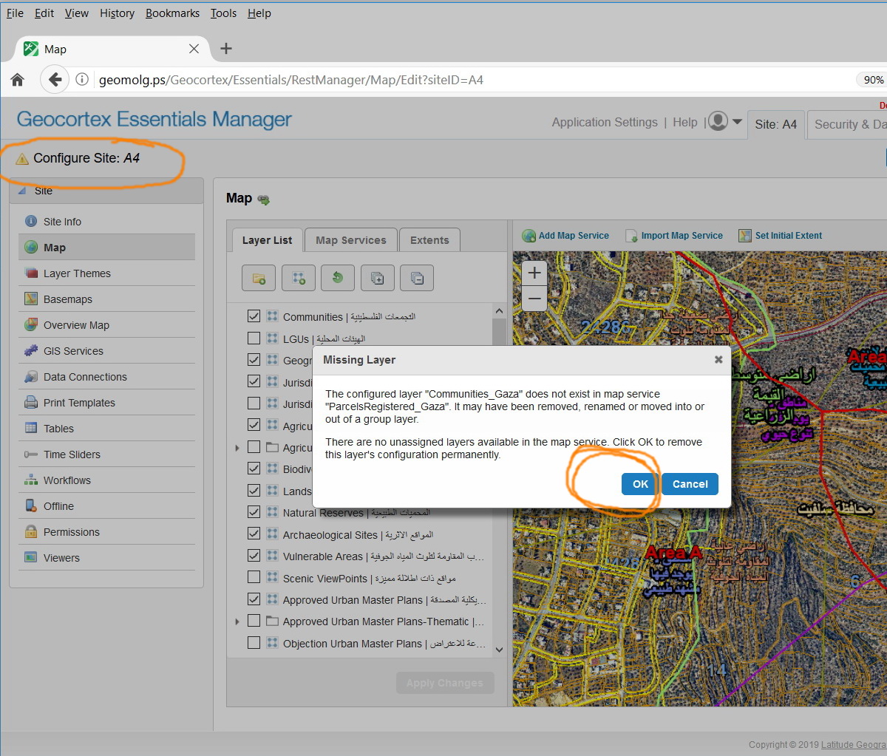Click the green reset arrow icon in Layer List

click(338, 278)
